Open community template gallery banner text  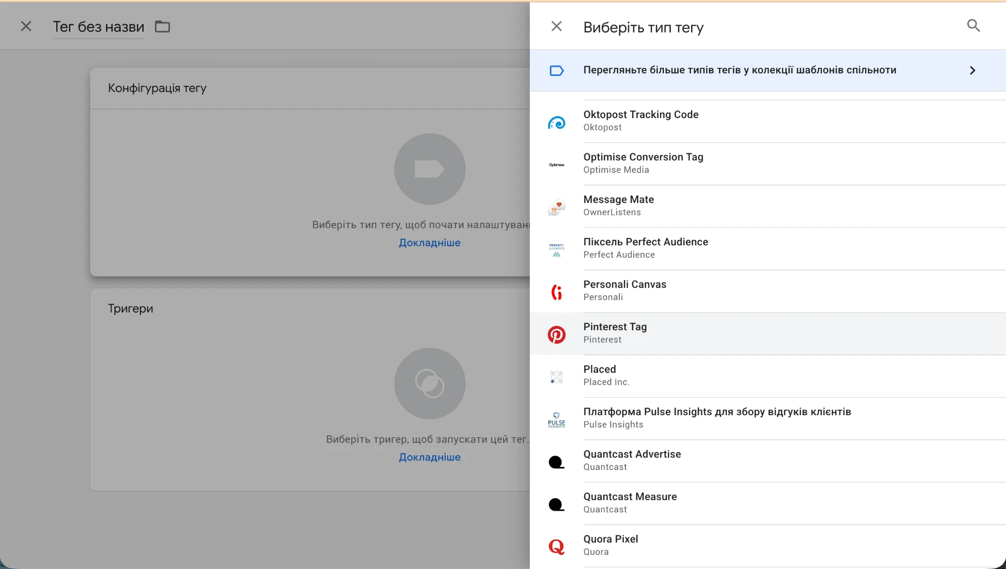pyautogui.click(x=739, y=70)
